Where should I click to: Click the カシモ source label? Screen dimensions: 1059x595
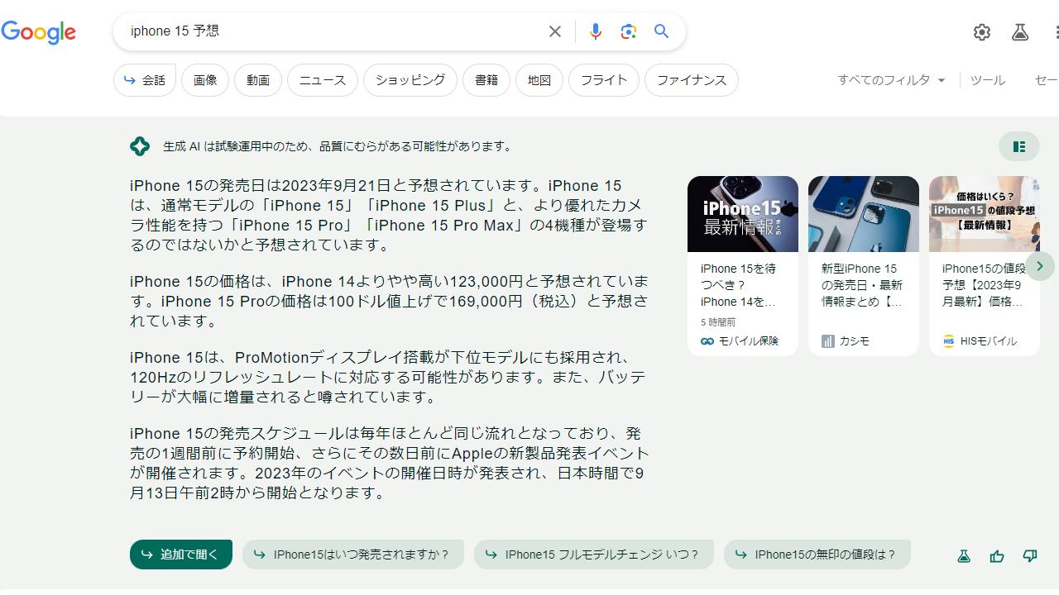click(855, 341)
